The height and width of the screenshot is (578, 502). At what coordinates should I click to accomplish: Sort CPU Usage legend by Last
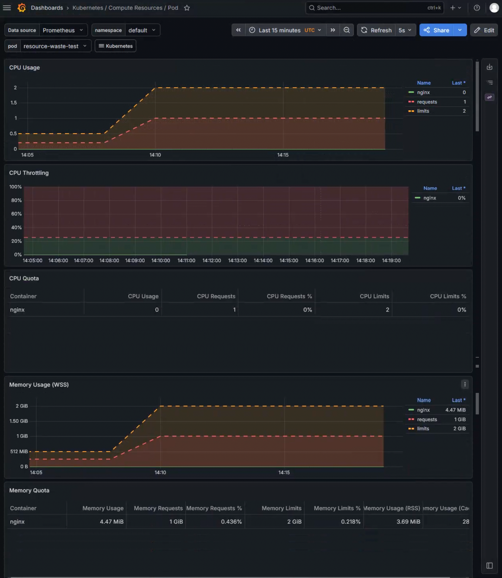[x=458, y=83]
